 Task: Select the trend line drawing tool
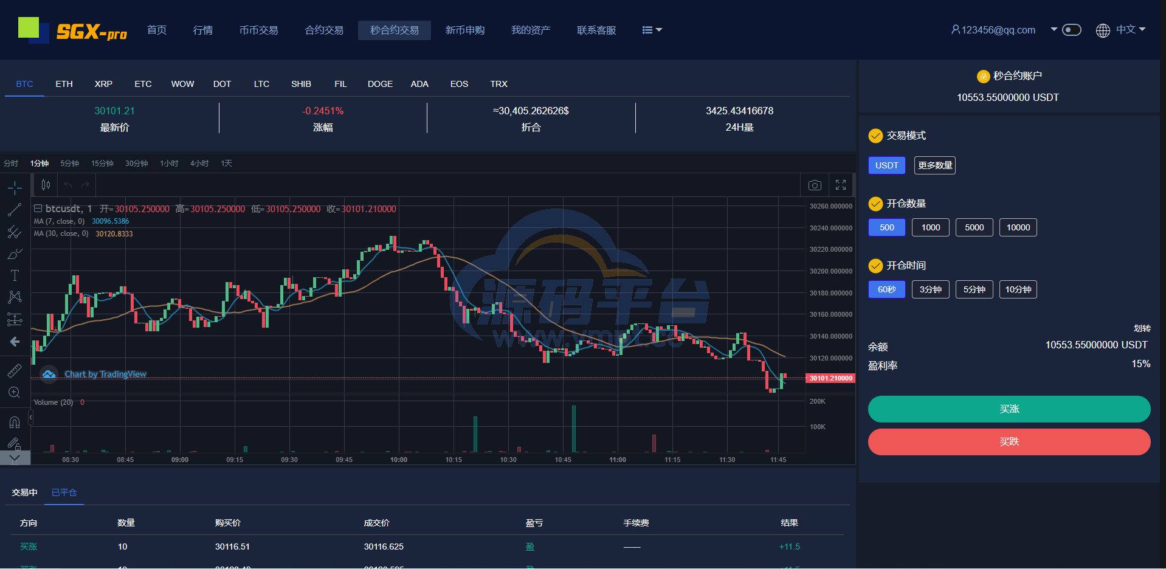click(x=15, y=210)
